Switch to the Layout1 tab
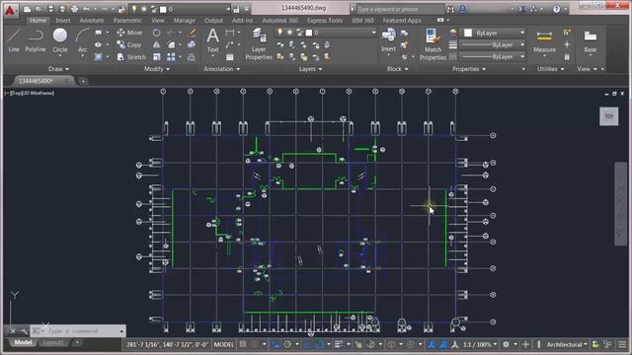 pyautogui.click(x=53, y=342)
